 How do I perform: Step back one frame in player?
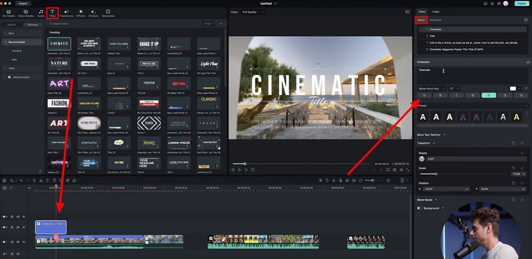233,170
